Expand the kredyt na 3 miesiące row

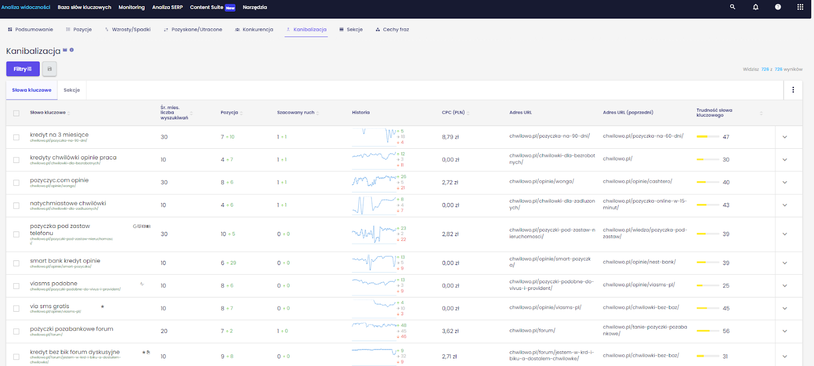tap(784, 137)
